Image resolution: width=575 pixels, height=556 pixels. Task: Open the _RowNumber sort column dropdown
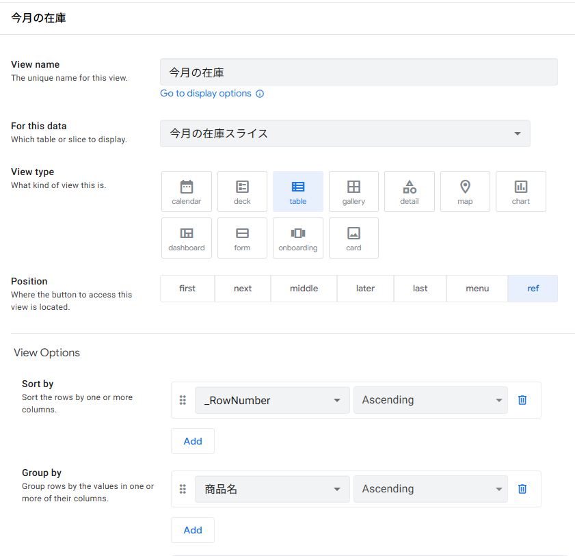pos(272,400)
